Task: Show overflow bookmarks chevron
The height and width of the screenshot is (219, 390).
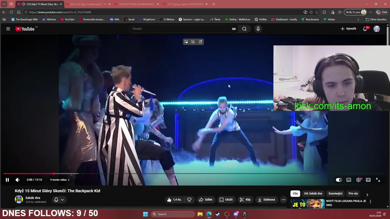Action: coord(358,19)
